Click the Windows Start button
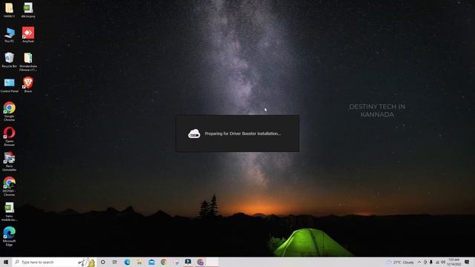This screenshot has width=475, height=267. click(x=6, y=262)
